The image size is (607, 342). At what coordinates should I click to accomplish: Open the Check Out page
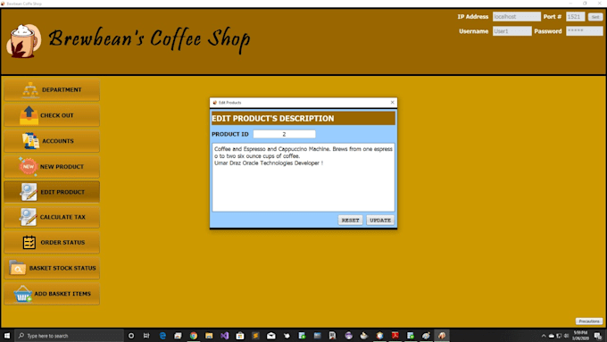point(52,115)
